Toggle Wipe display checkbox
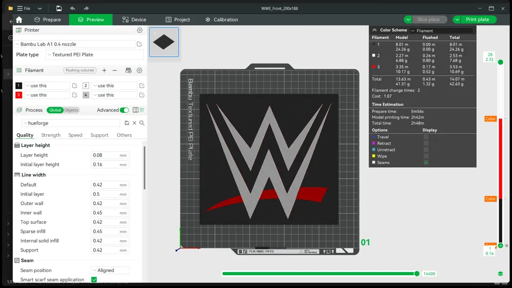This screenshot has width=512, height=288. click(426, 156)
